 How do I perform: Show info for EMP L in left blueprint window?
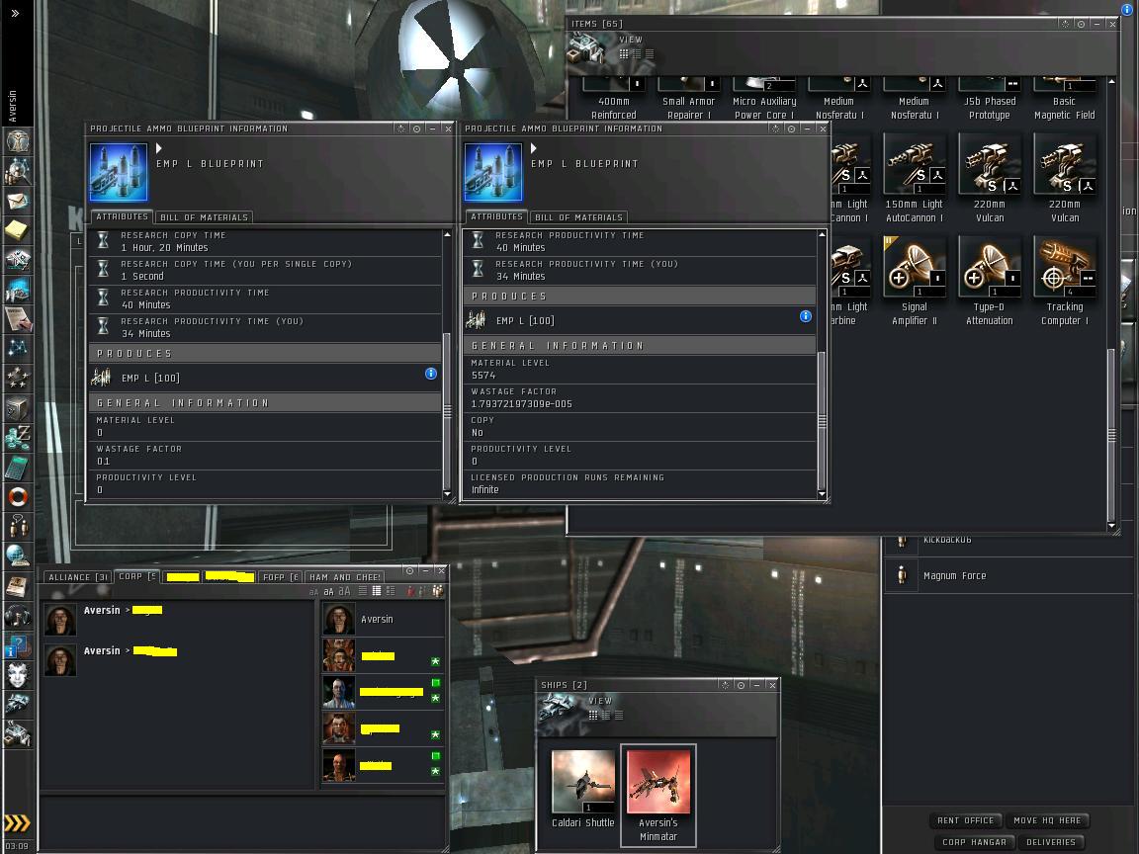tap(431, 374)
